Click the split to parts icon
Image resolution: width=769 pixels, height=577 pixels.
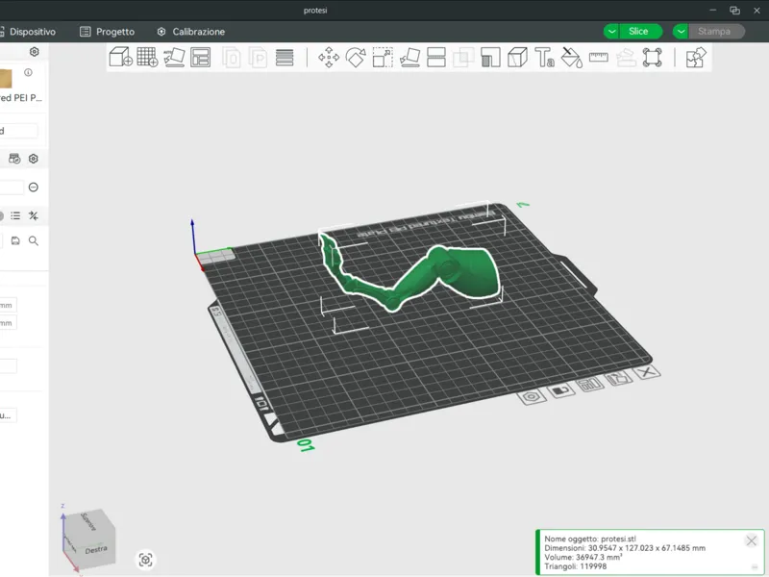258,58
